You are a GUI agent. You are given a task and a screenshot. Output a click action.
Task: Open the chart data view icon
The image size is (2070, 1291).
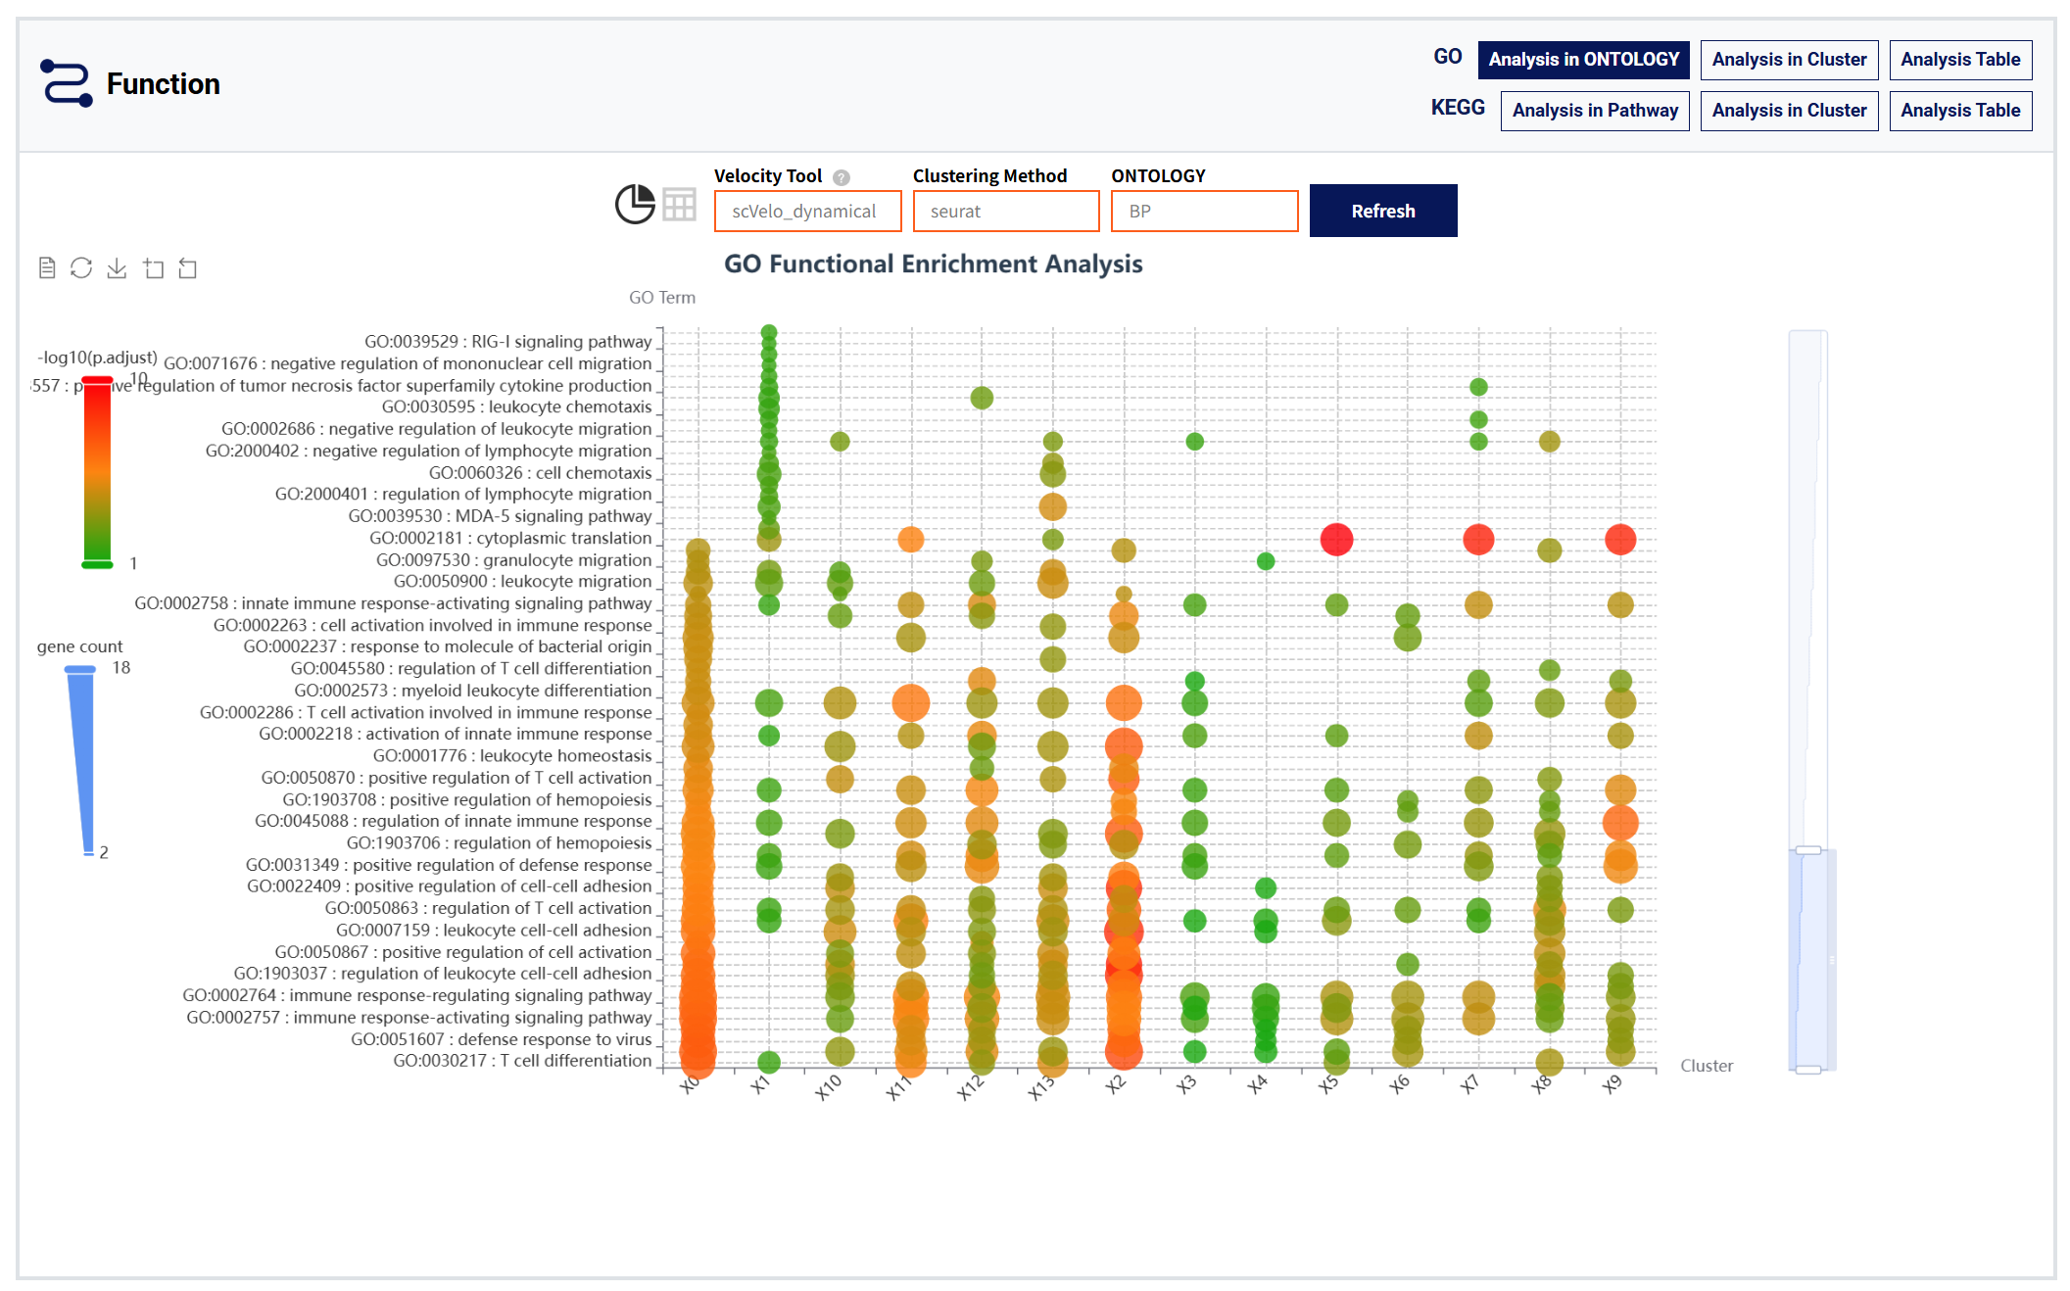coord(47,268)
